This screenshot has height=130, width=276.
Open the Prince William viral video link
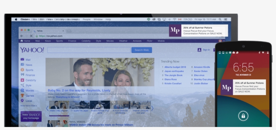click(x=101, y=125)
